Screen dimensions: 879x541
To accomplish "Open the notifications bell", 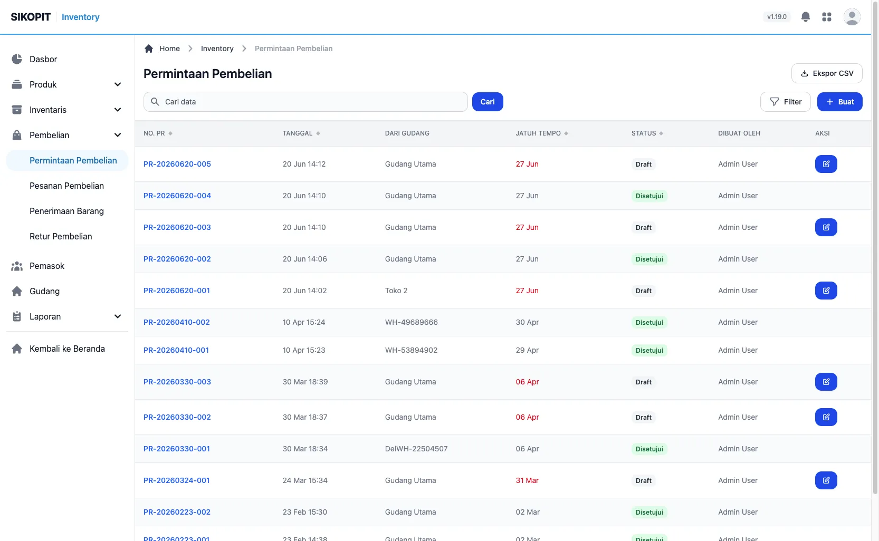I will tap(805, 17).
